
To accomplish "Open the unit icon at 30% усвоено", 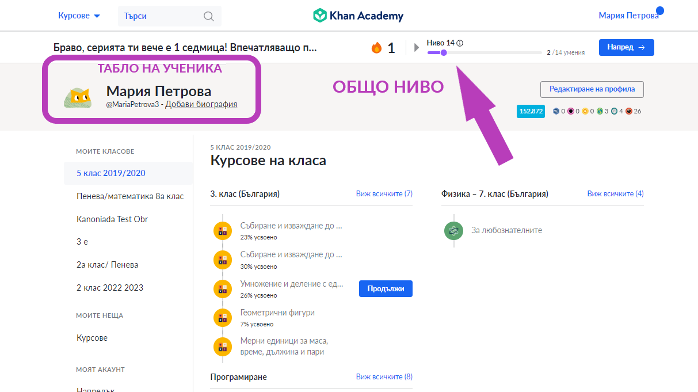I will pyautogui.click(x=223, y=260).
